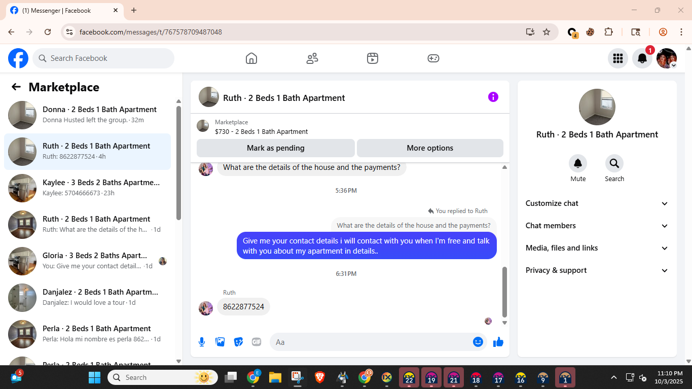Viewport: 692px width, 389px height.
Task: Open the Windows Start menu
Action: 95,377
